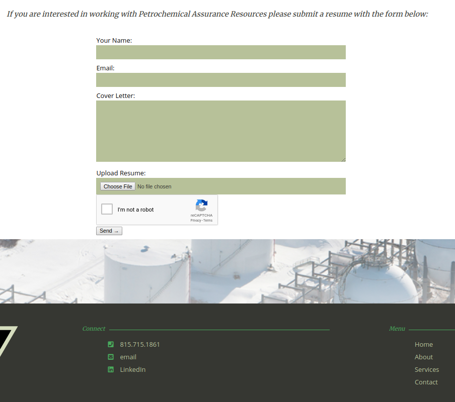455x402 pixels.
Task: Click into the Email input field
Action: 220,80
